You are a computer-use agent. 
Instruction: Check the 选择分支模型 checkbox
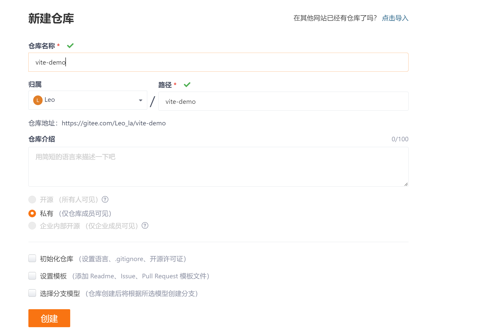32,293
